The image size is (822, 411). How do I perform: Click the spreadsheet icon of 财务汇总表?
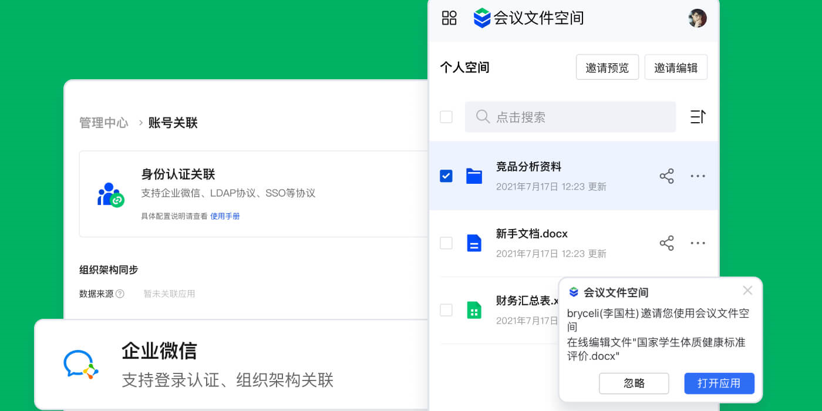point(474,310)
